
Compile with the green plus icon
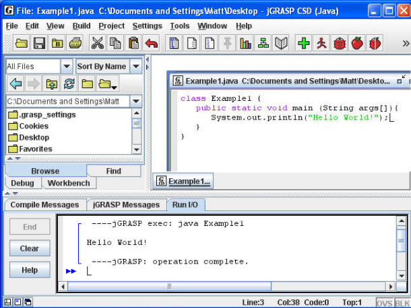click(x=303, y=43)
